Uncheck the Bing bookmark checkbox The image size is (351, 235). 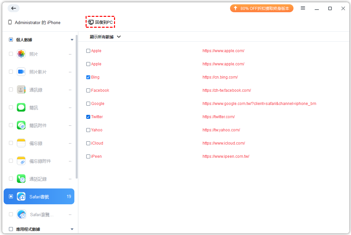[x=88, y=77]
